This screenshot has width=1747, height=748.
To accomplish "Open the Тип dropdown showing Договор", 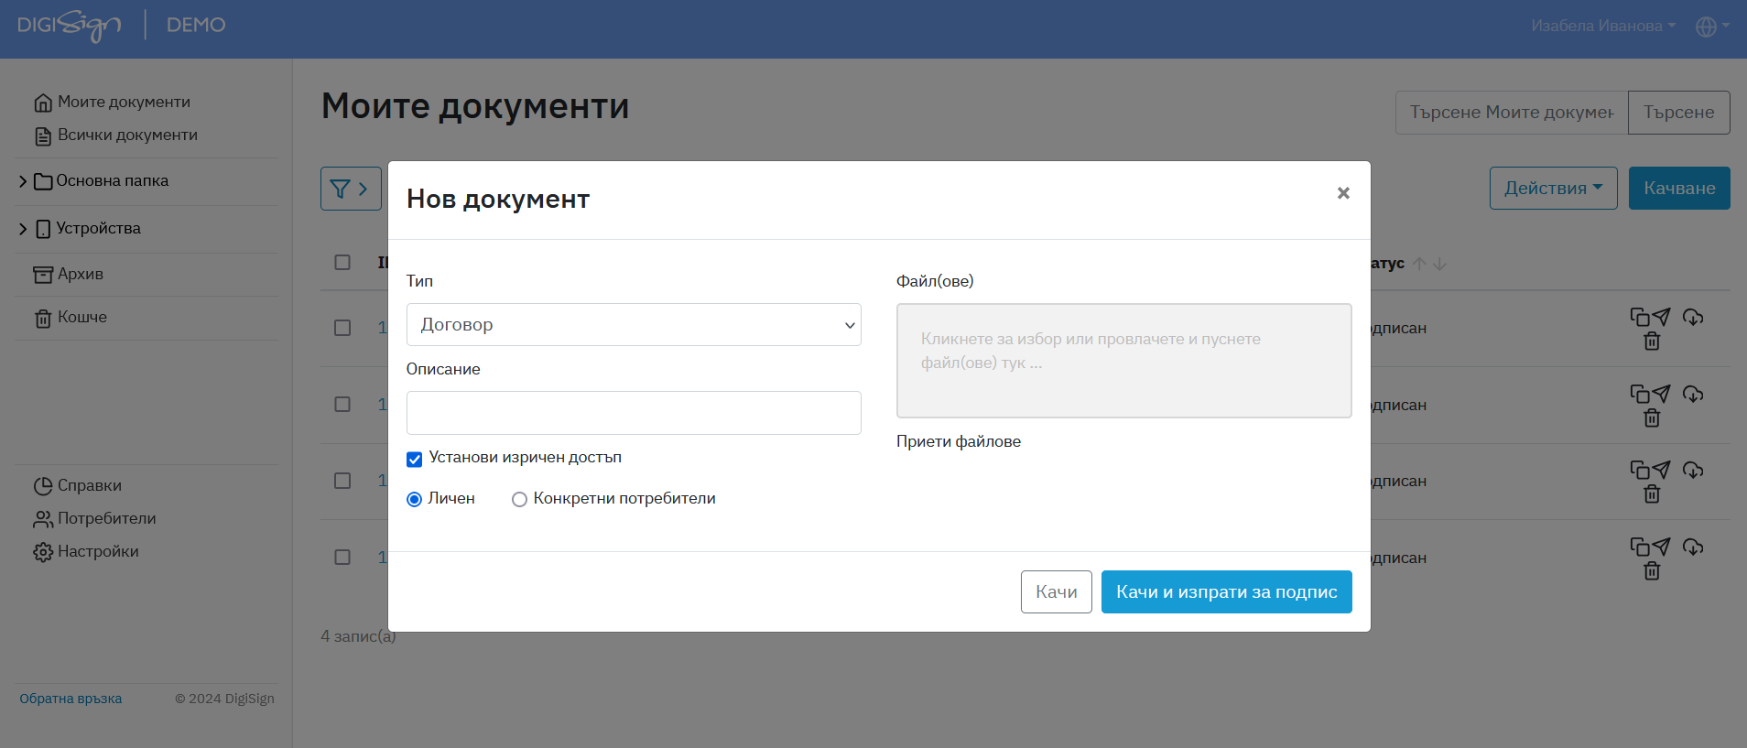I will (634, 325).
